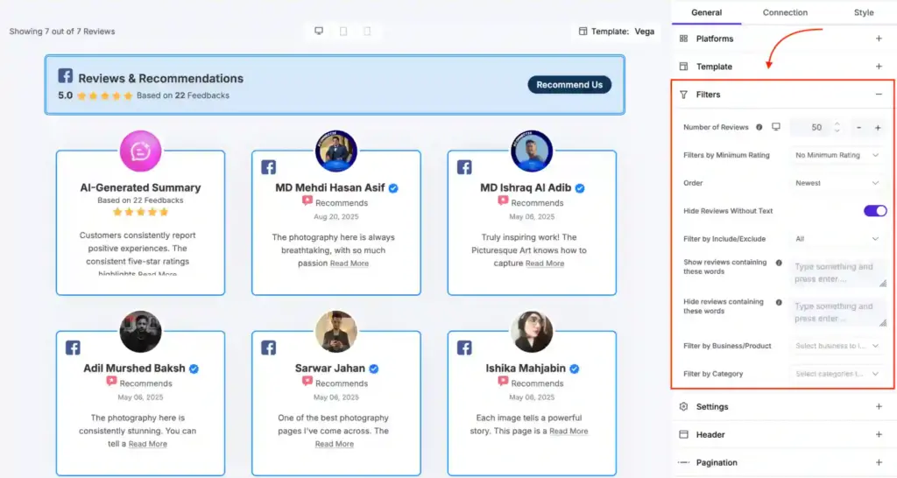
Task: Toggle Hide Reviews Without Text switch
Action: tap(875, 210)
